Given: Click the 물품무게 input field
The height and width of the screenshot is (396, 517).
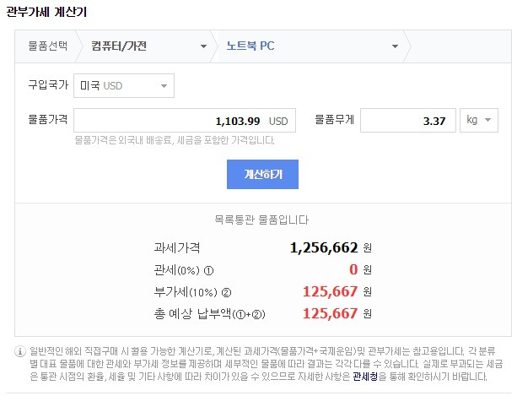Looking at the screenshot, I should pyautogui.click(x=408, y=121).
